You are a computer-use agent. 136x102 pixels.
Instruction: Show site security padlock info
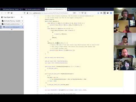(27, 13)
